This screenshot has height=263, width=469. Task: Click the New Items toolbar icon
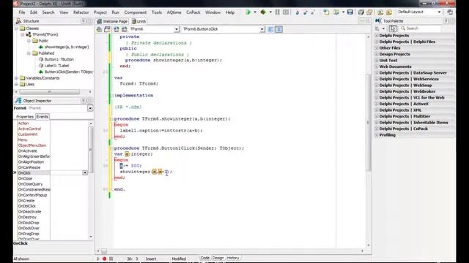(x=326, y=12)
